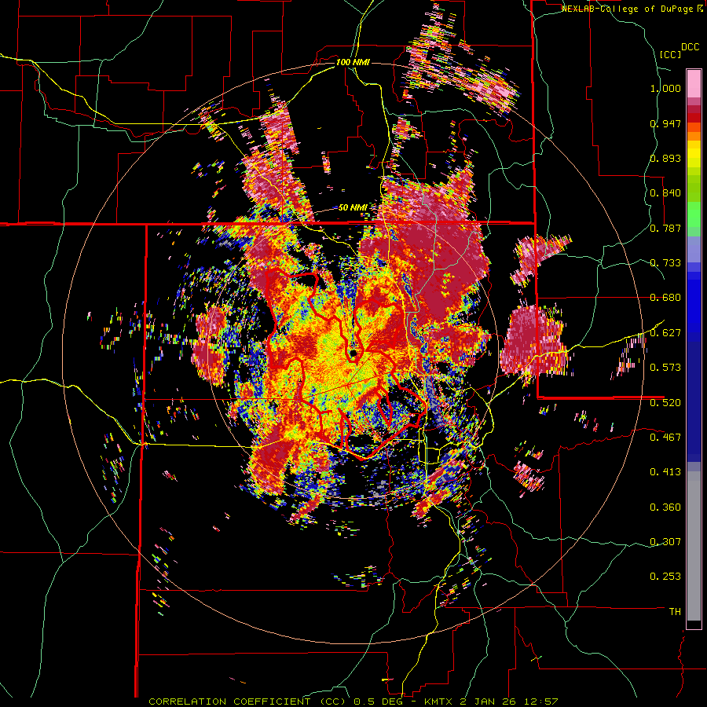Click the [CC] units label
This screenshot has height=707, width=707.
[x=670, y=54]
